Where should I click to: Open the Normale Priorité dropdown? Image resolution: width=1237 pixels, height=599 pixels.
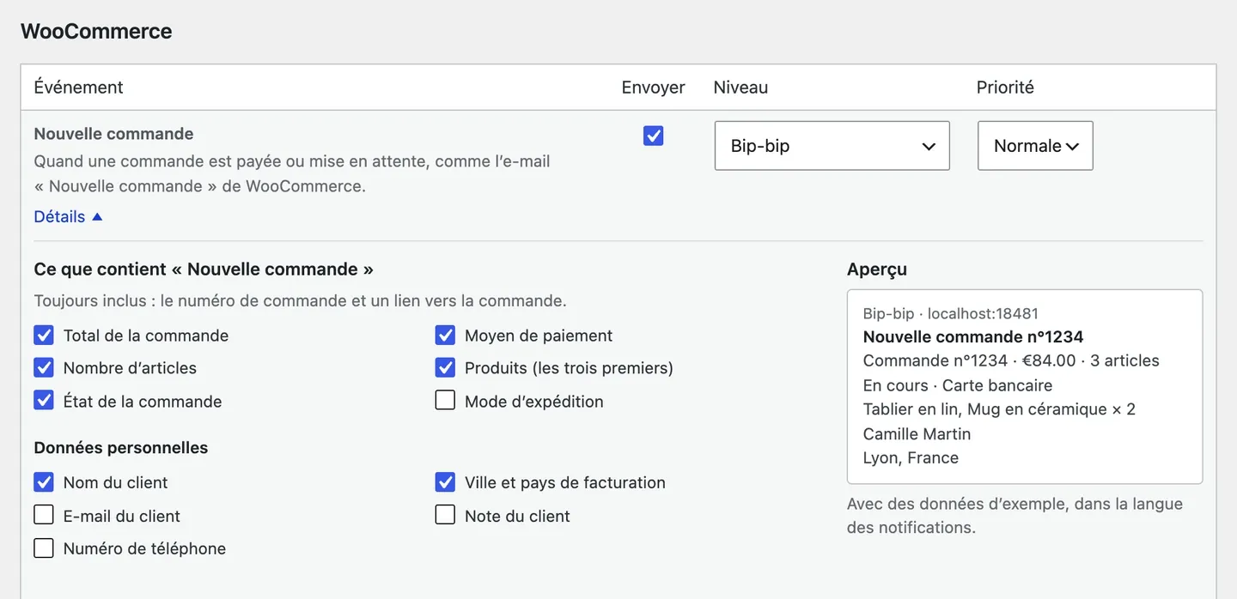point(1035,146)
